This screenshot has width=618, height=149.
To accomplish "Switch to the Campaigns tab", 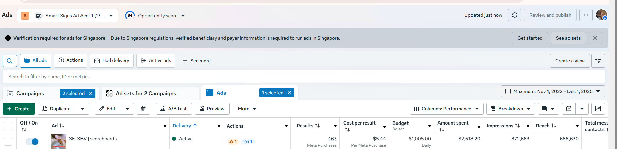I will [30, 93].
